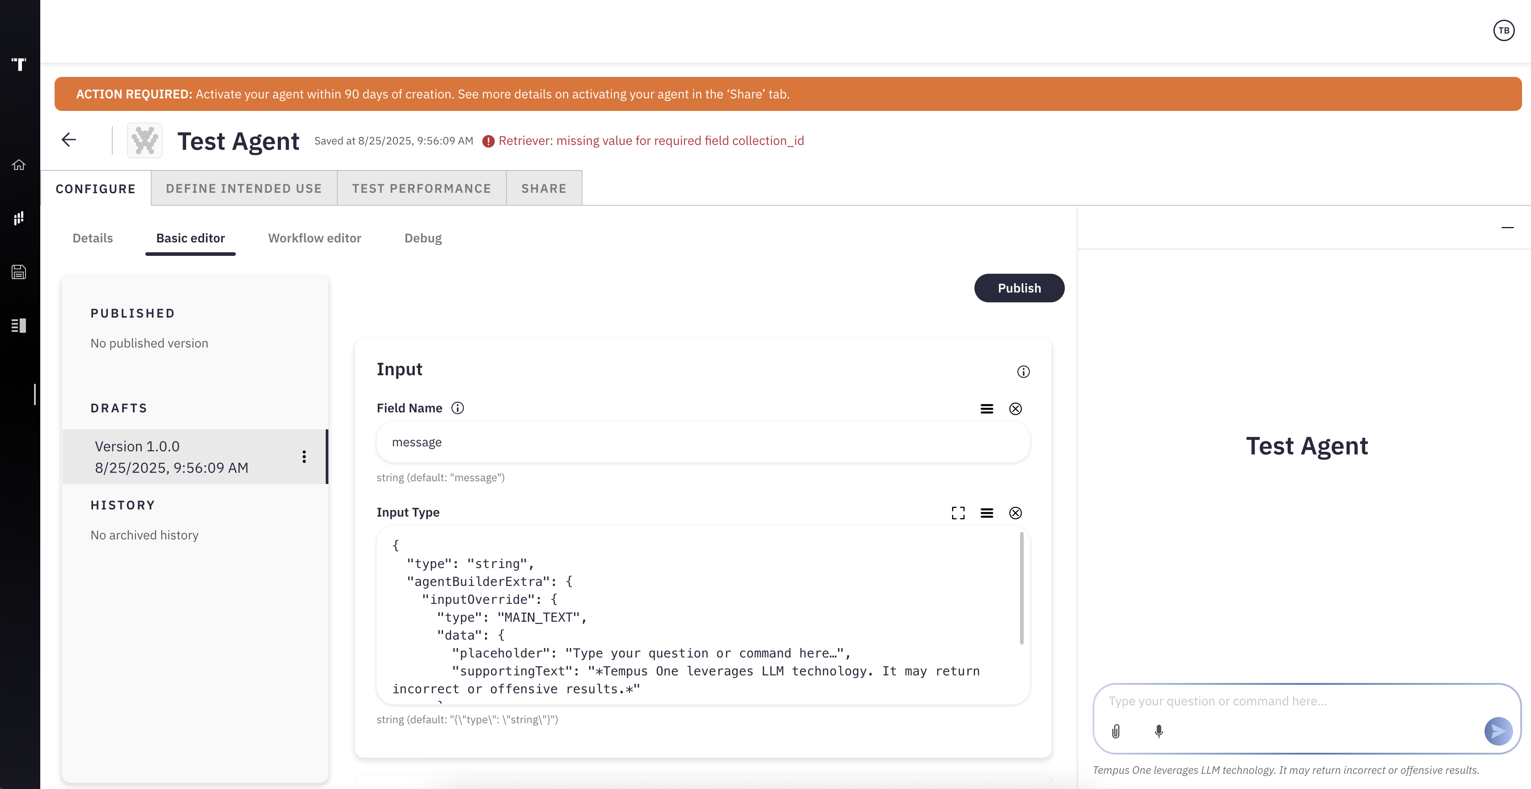The image size is (1531, 789).
Task: Click the Field Name message input
Action: (x=703, y=442)
